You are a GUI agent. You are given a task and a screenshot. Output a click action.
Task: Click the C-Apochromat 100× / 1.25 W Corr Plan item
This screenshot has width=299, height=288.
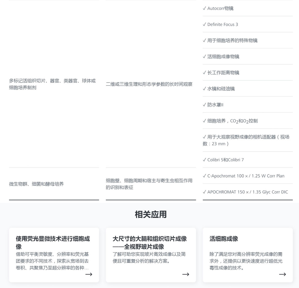click(x=246, y=176)
